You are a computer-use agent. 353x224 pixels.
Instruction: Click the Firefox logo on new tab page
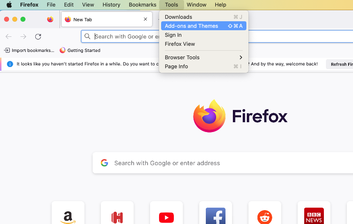[209, 116]
